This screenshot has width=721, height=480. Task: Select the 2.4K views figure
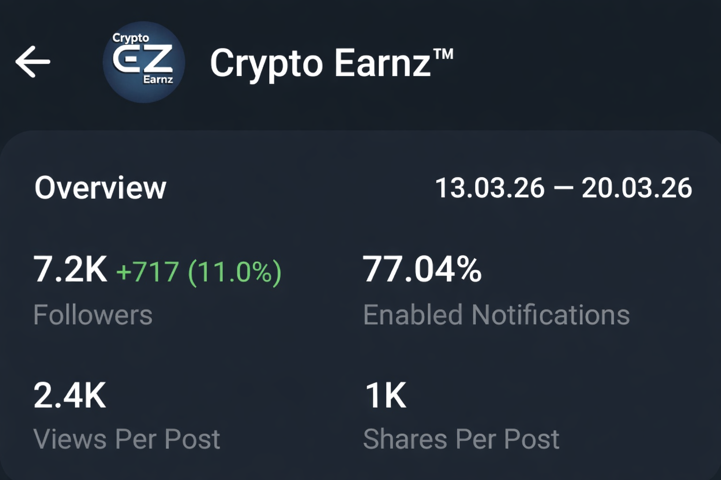click(x=69, y=395)
